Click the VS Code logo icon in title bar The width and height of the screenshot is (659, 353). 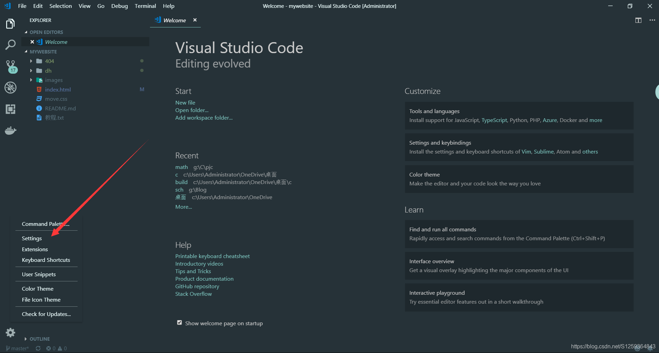pos(8,6)
